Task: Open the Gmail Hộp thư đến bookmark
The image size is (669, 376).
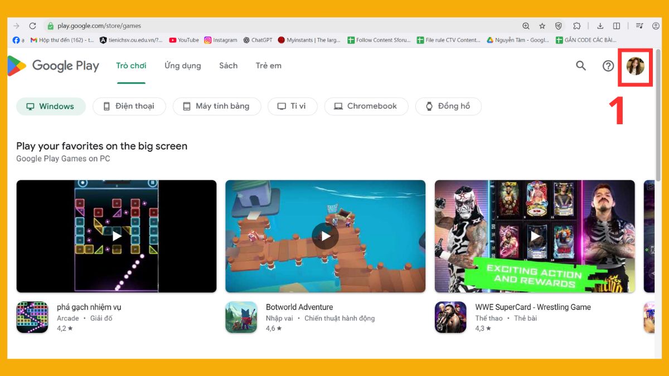Action: [62, 40]
